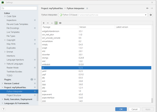This screenshot has height=112, width=157.
Task: Select the yaml package row
Action: [x=96, y=71]
